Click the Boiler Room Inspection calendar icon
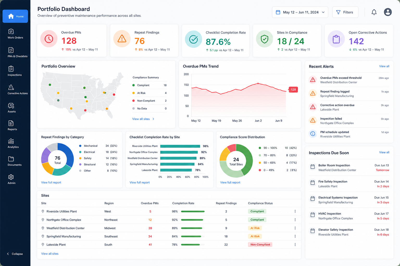400x266 pixels. click(x=312, y=167)
